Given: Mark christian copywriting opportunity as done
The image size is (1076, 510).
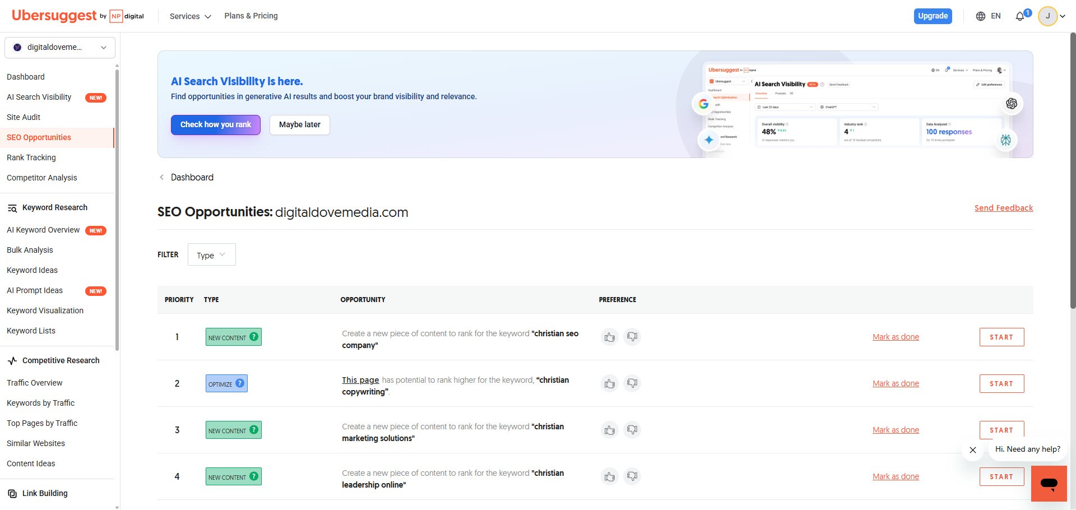Looking at the screenshot, I should (896, 383).
